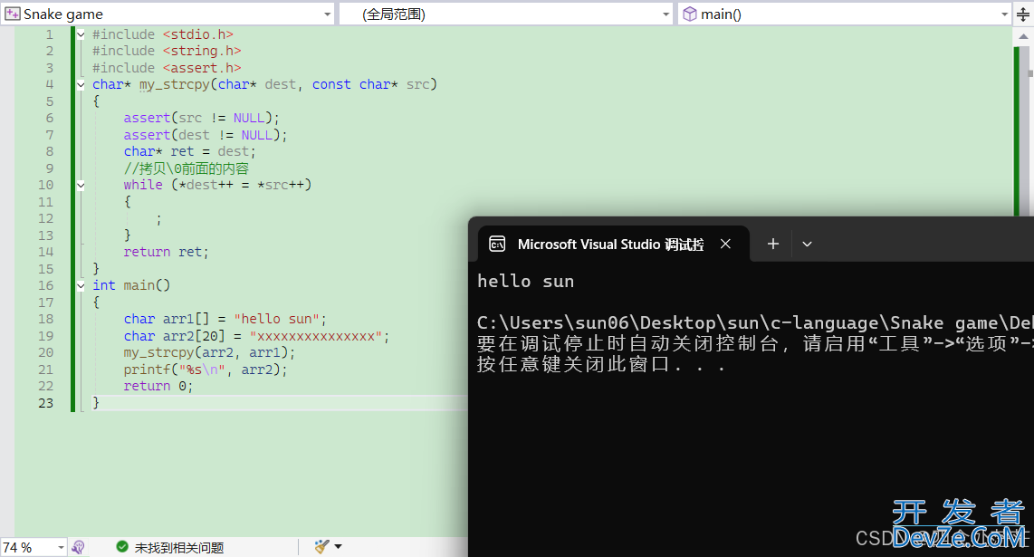Collapse the main function block
Image resolution: width=1034 pixels, height=557 pixels.
point(81,285)
